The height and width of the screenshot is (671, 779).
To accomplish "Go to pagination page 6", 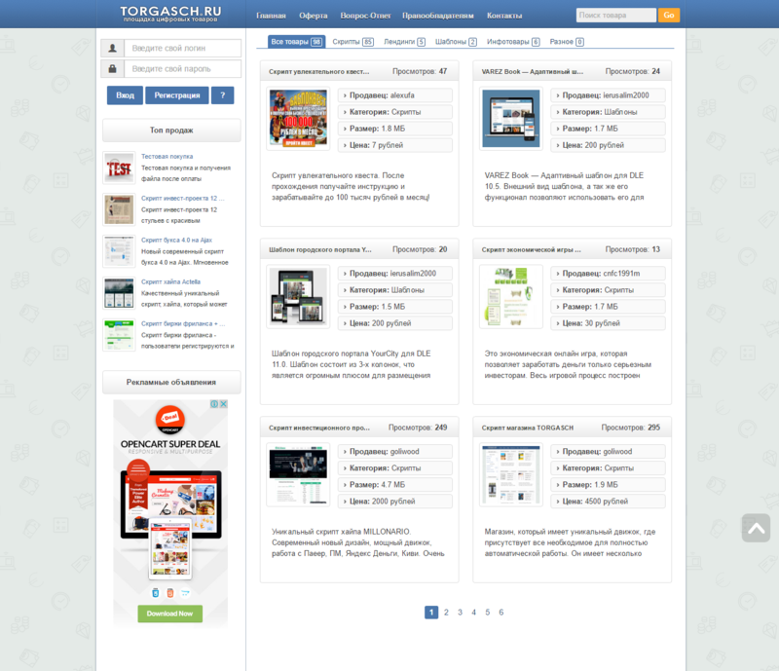I will pyautogui.click(x=501, y=613).
